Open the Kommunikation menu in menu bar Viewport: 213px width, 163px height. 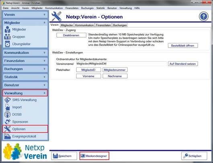[54, 8]
